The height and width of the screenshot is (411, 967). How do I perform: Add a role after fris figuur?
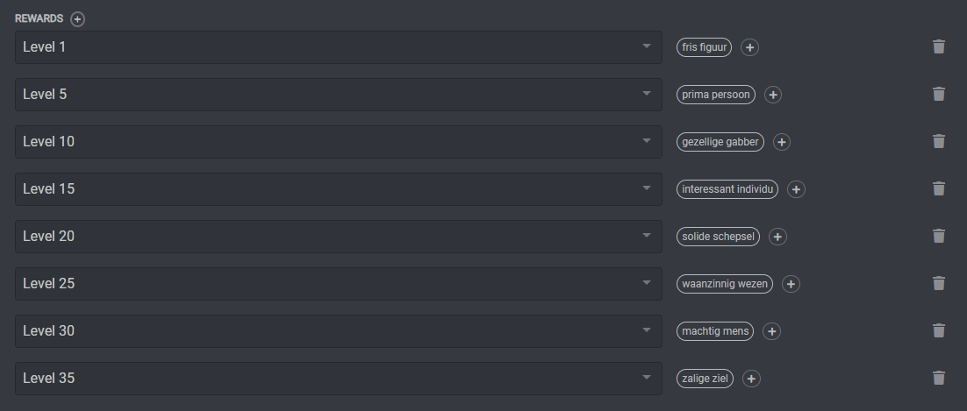coord(749,47)
